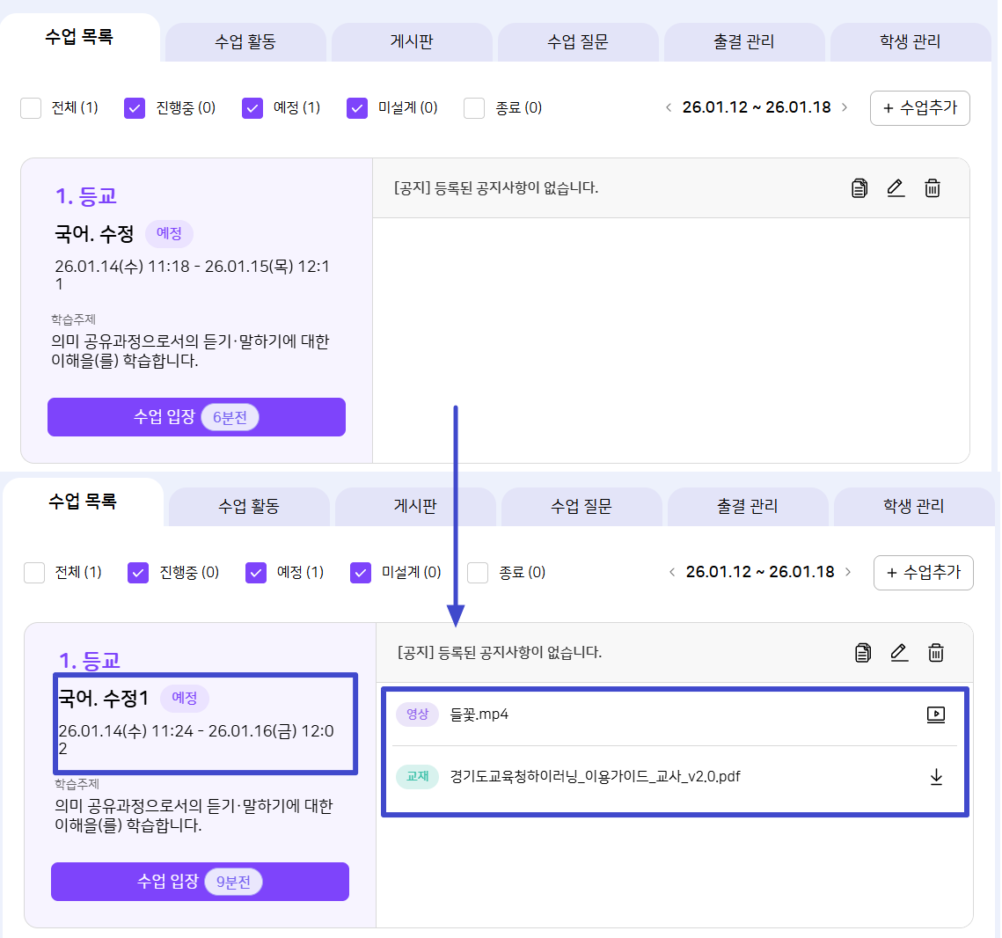This screenshot has width=1002, height=938.
Task: Check the 전체 (1) checkbox in the upper filter row
Action: 32,108
